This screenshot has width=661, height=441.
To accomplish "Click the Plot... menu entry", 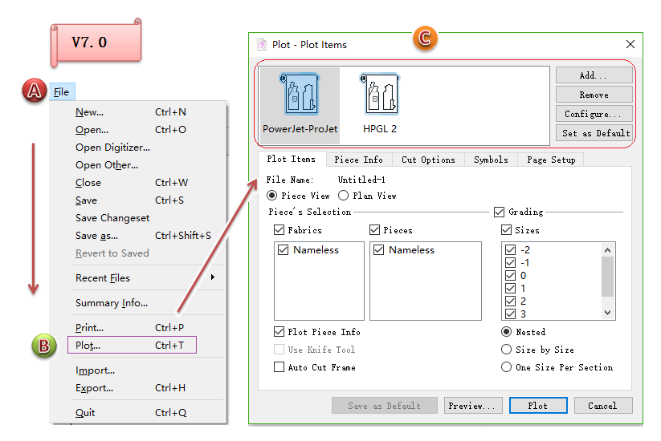I will click(x=88, y=346).
